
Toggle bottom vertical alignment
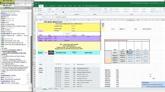coord(71,9)
